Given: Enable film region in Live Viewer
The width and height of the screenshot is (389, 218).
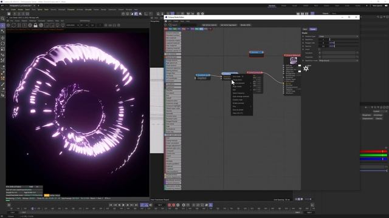Looking at the screenshot, I should pyautogui.click(x=52, y=25).
